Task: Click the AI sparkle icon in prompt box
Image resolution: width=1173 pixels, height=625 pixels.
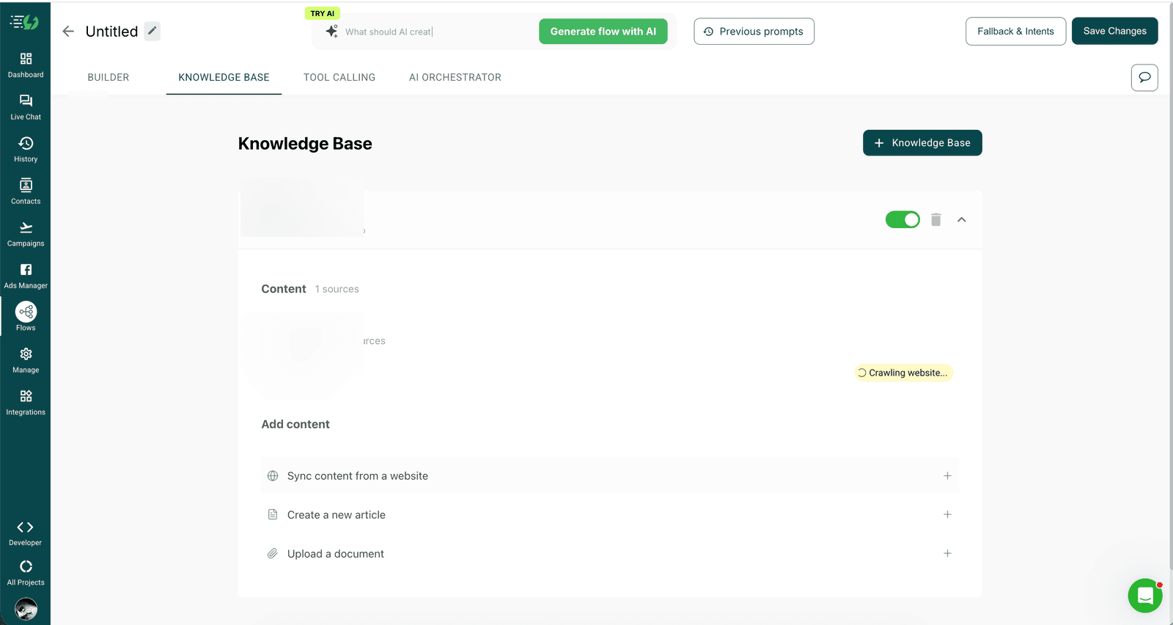Action: [x=331, y=31]
